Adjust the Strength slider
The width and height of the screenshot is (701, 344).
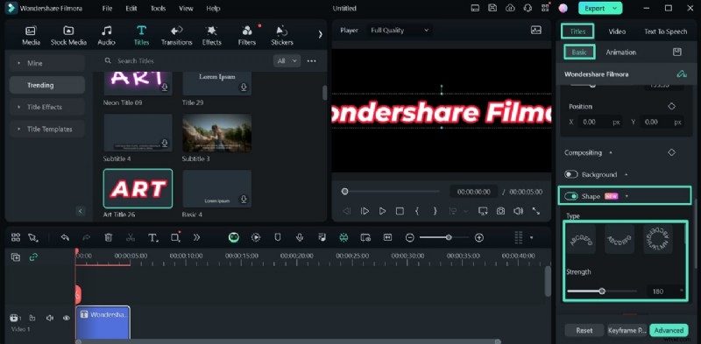coord(602,291)
